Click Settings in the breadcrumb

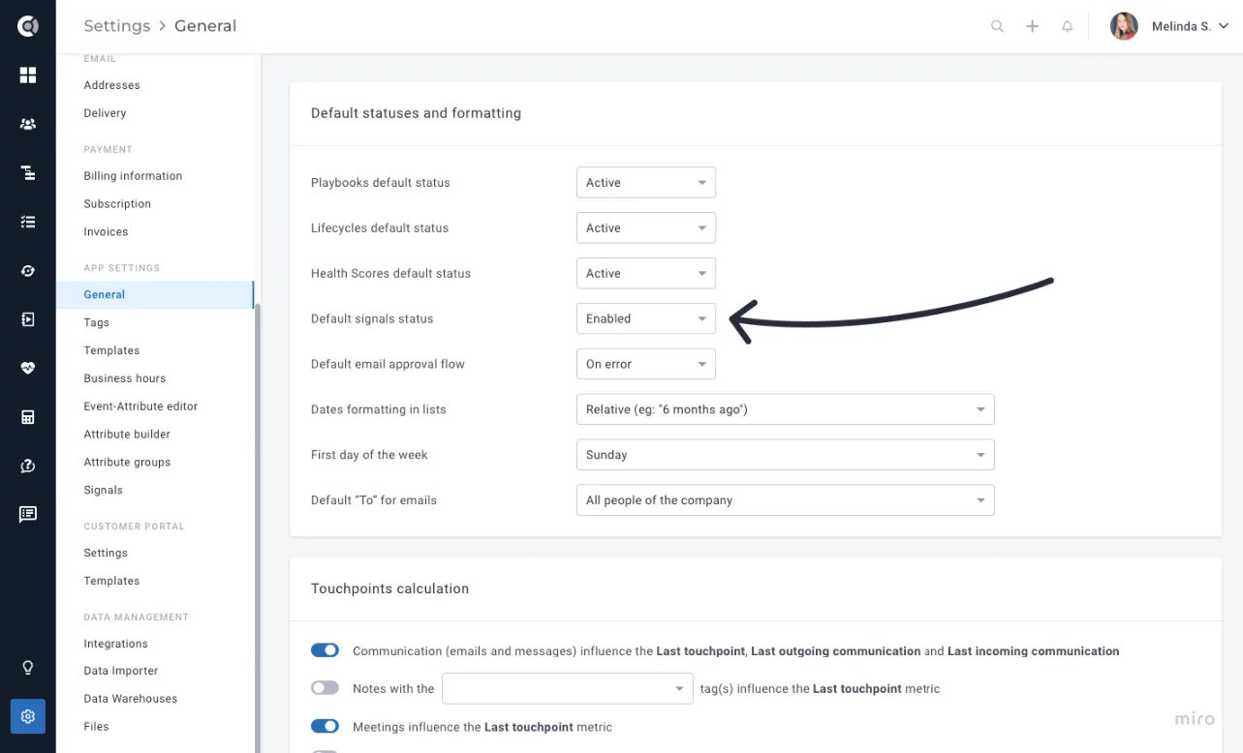point(117,26)
